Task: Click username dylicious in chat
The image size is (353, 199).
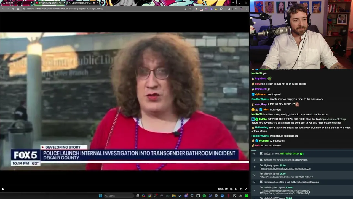Action: (x=260, y=94)
